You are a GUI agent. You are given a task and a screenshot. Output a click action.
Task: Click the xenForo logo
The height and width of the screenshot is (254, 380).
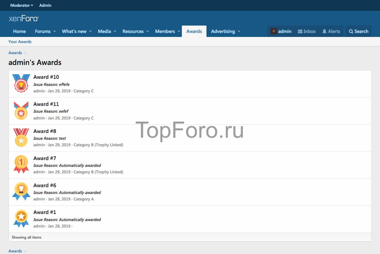pos(24,19)
